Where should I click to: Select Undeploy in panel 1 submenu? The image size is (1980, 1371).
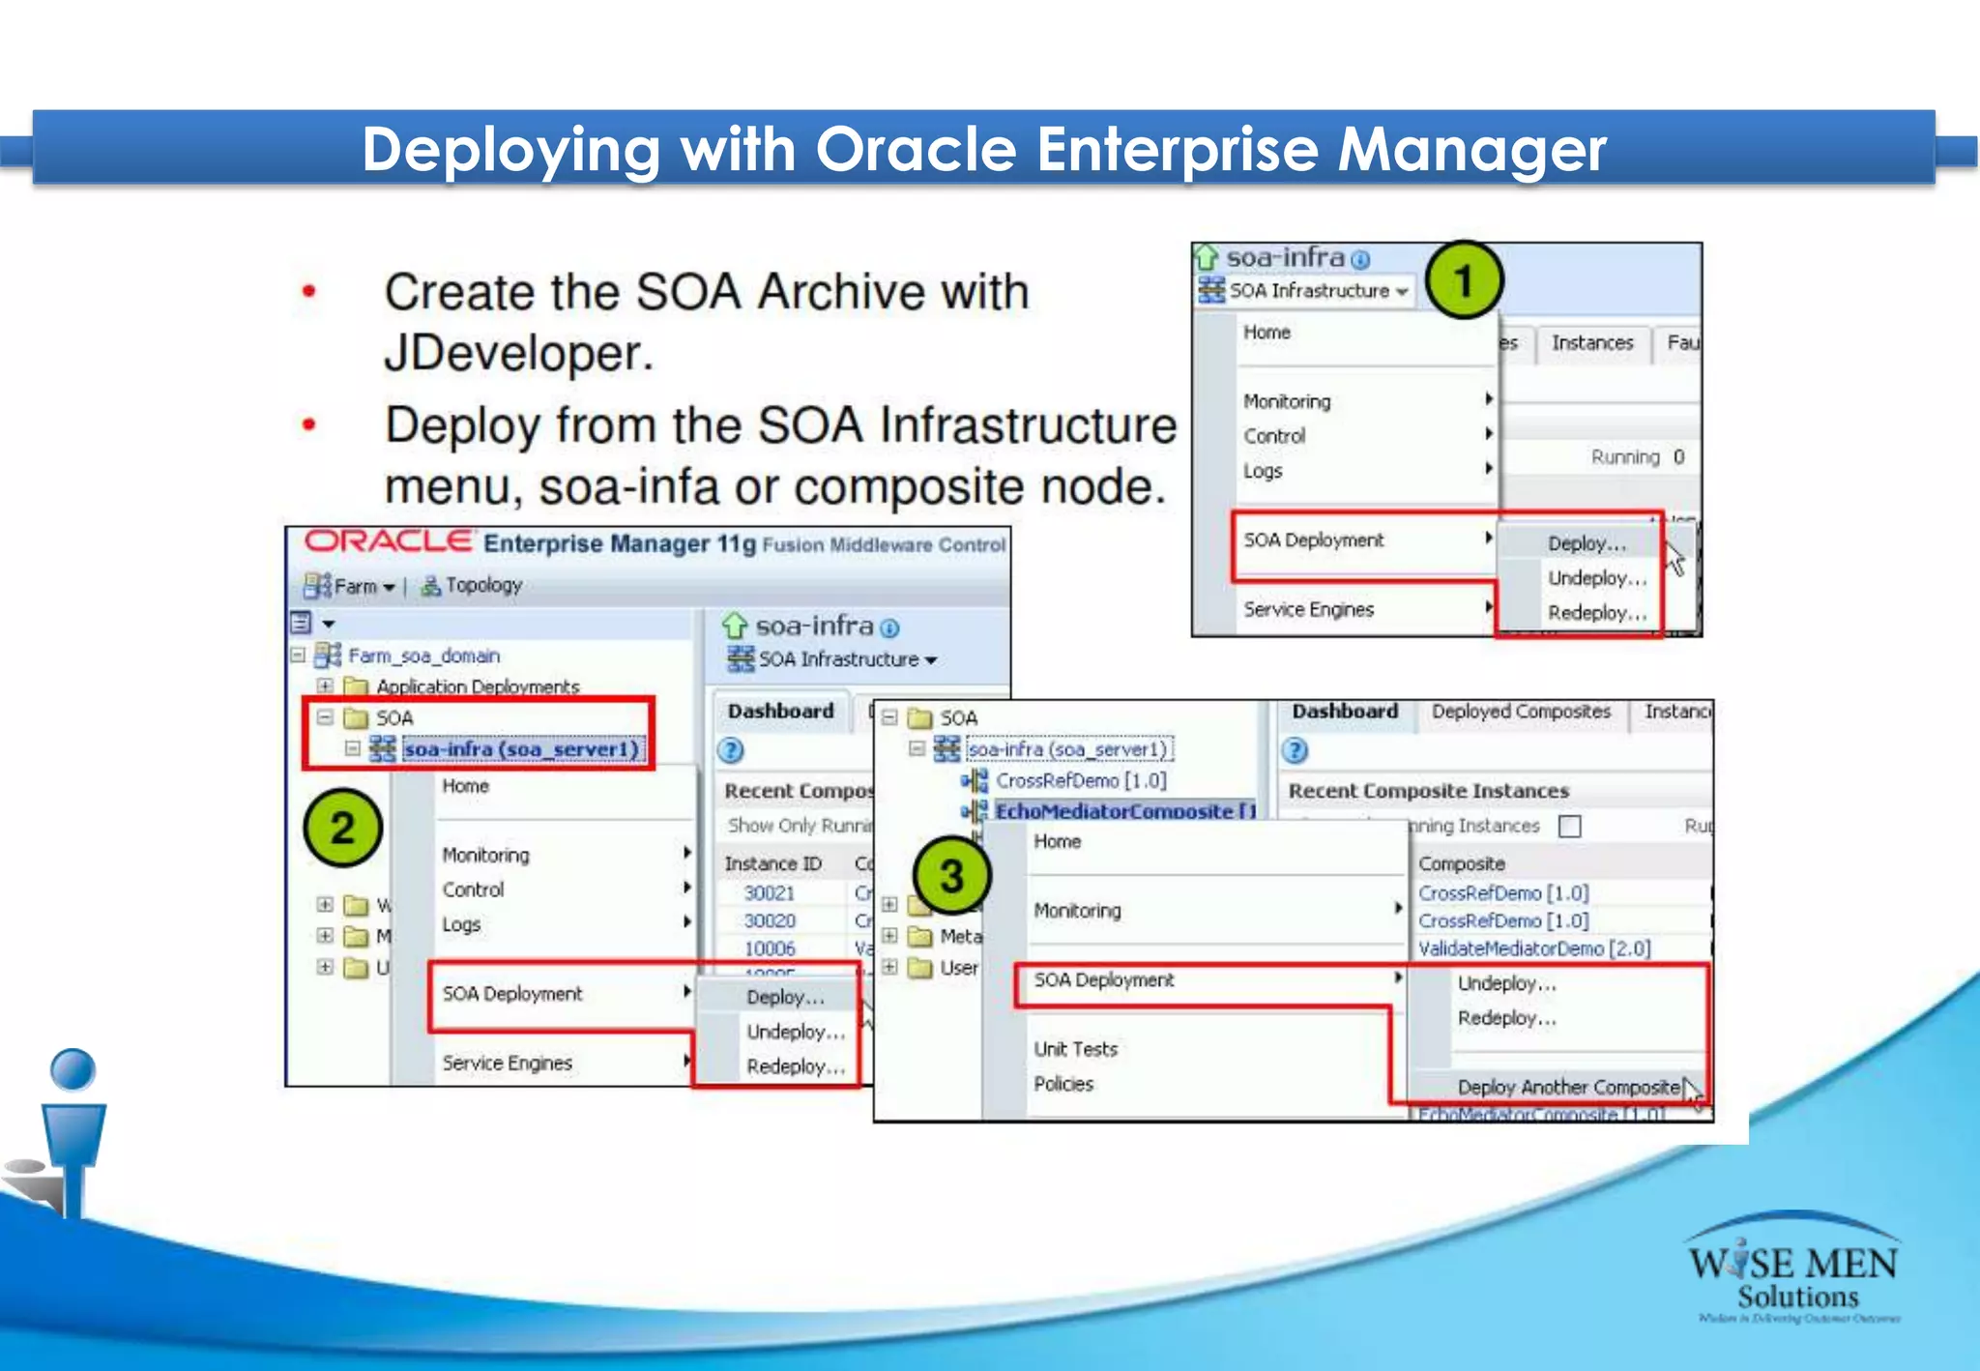(1595, 578)
